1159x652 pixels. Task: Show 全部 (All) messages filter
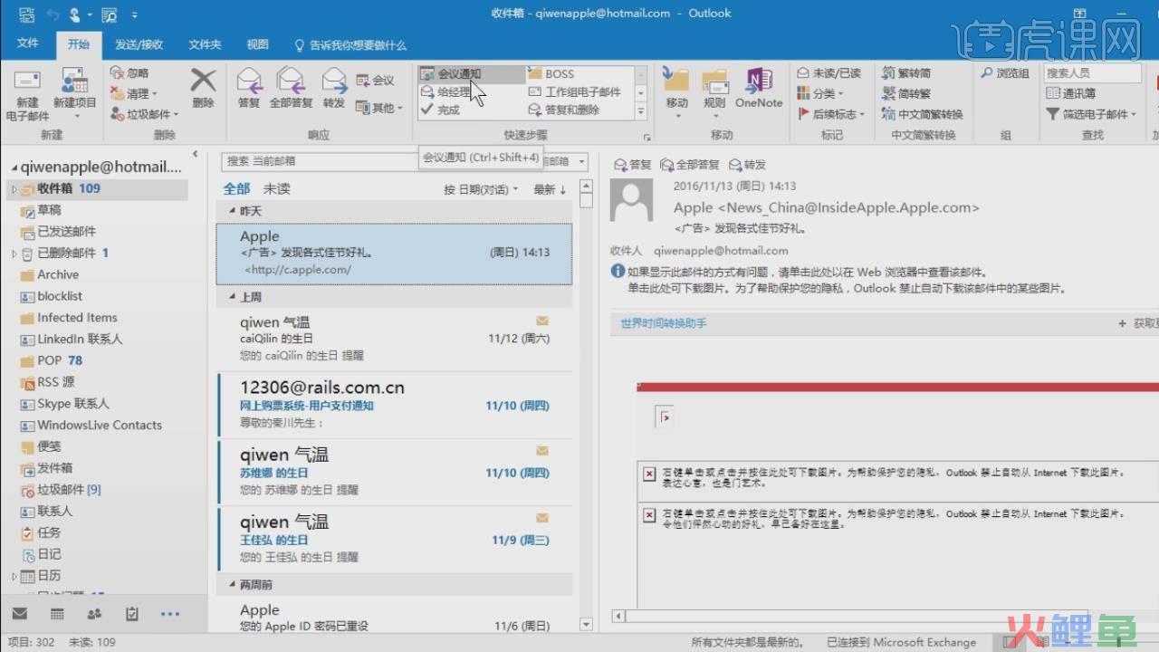click(236, 189)
